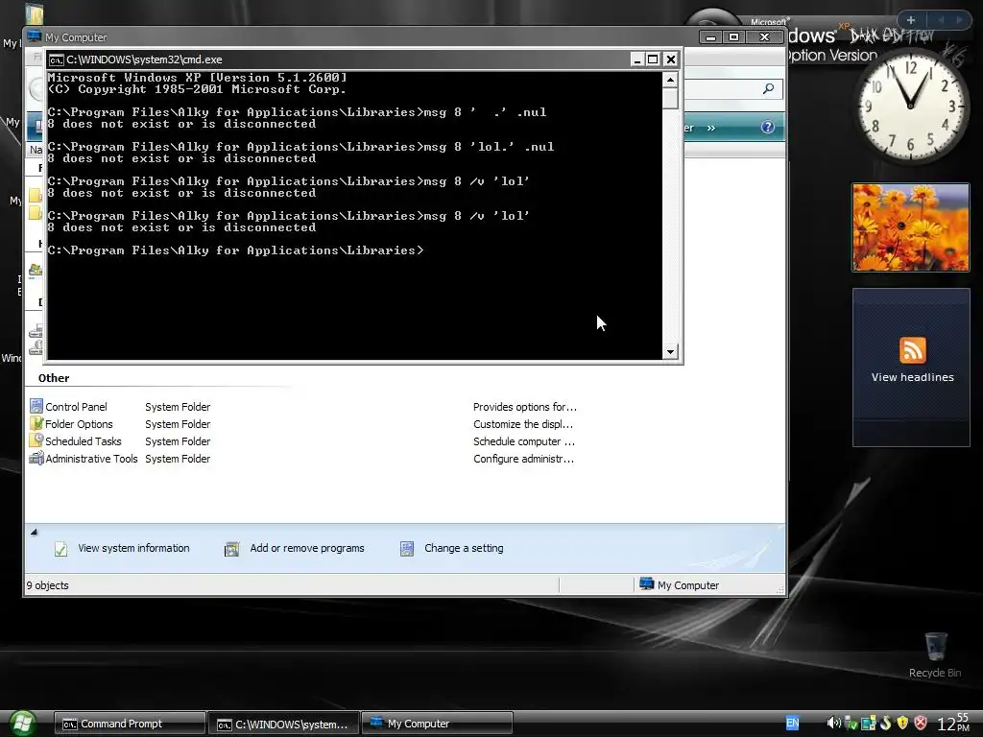The height and width of the screenshot is (737, 983).
Task: Click the analog clock gadget
Action: click(910, 106)
